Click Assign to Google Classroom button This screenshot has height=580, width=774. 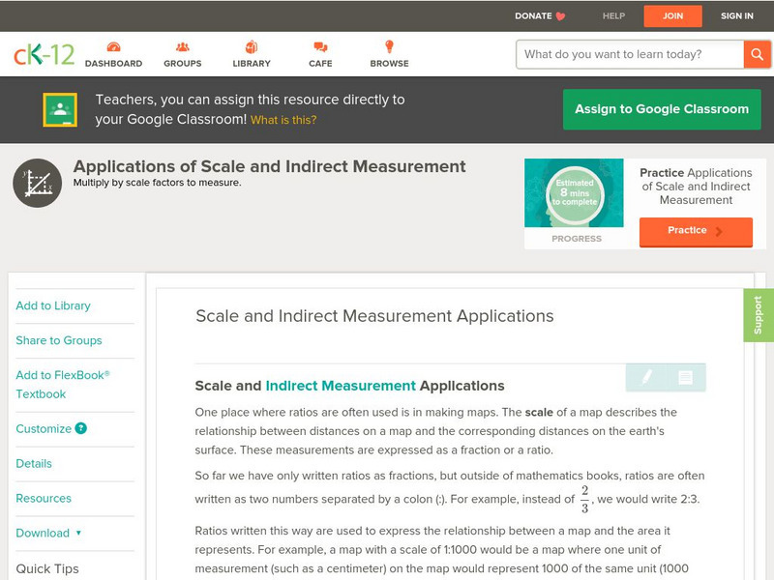[x=662, y=109]
